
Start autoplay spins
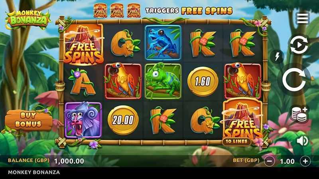tap(299, 45)
